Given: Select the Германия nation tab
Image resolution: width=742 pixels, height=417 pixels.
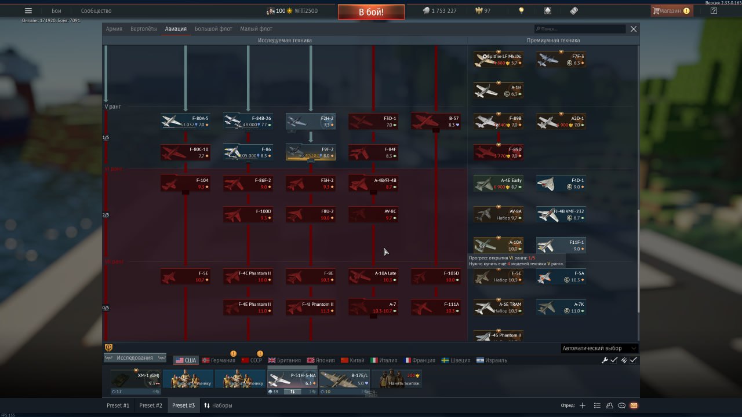Looking at the screenshot, I should pyautogui.click(x=219, y=360).
